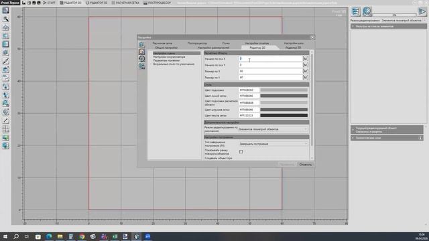Image resolution: width=429 pixels, height=241 pixels.
Task: Close the settings dialog
Action: 312,37
